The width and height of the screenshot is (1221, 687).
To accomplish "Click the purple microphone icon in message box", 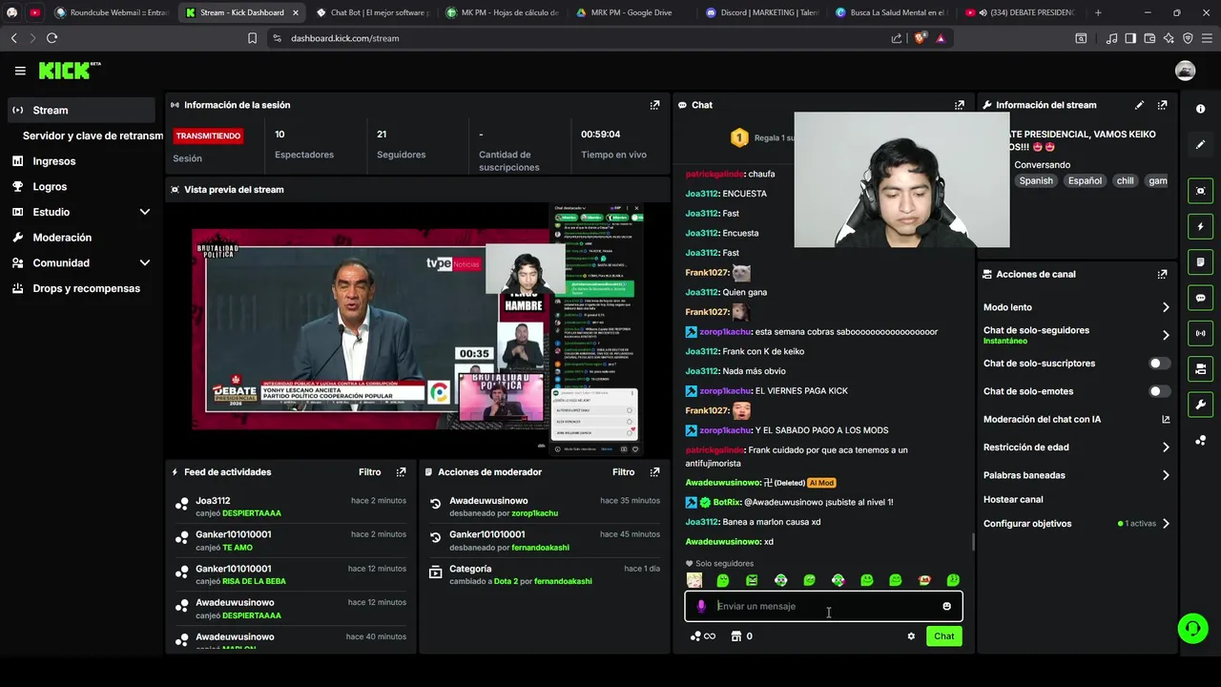I will (701, 606).
